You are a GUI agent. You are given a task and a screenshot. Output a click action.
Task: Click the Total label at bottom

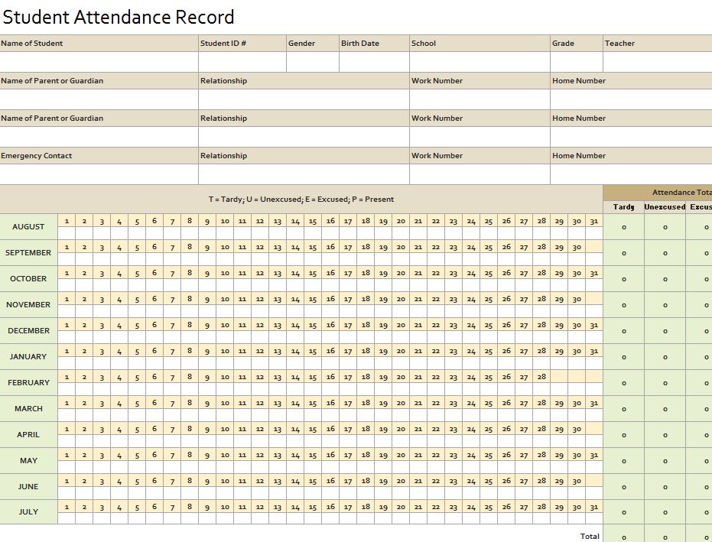point(590,536)
